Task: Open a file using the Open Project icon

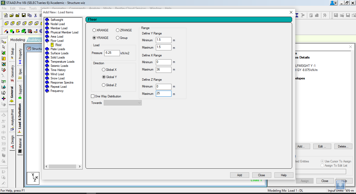Action: coord(11,15)
